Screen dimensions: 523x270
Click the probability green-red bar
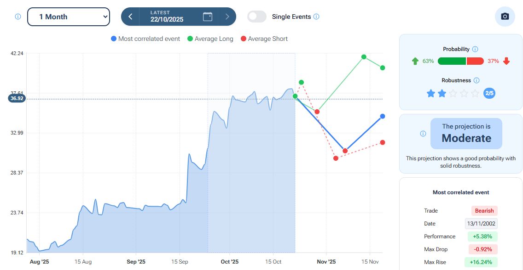460,61
